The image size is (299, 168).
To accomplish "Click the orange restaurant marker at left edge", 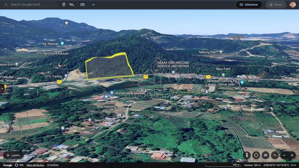I will point(6,87).
